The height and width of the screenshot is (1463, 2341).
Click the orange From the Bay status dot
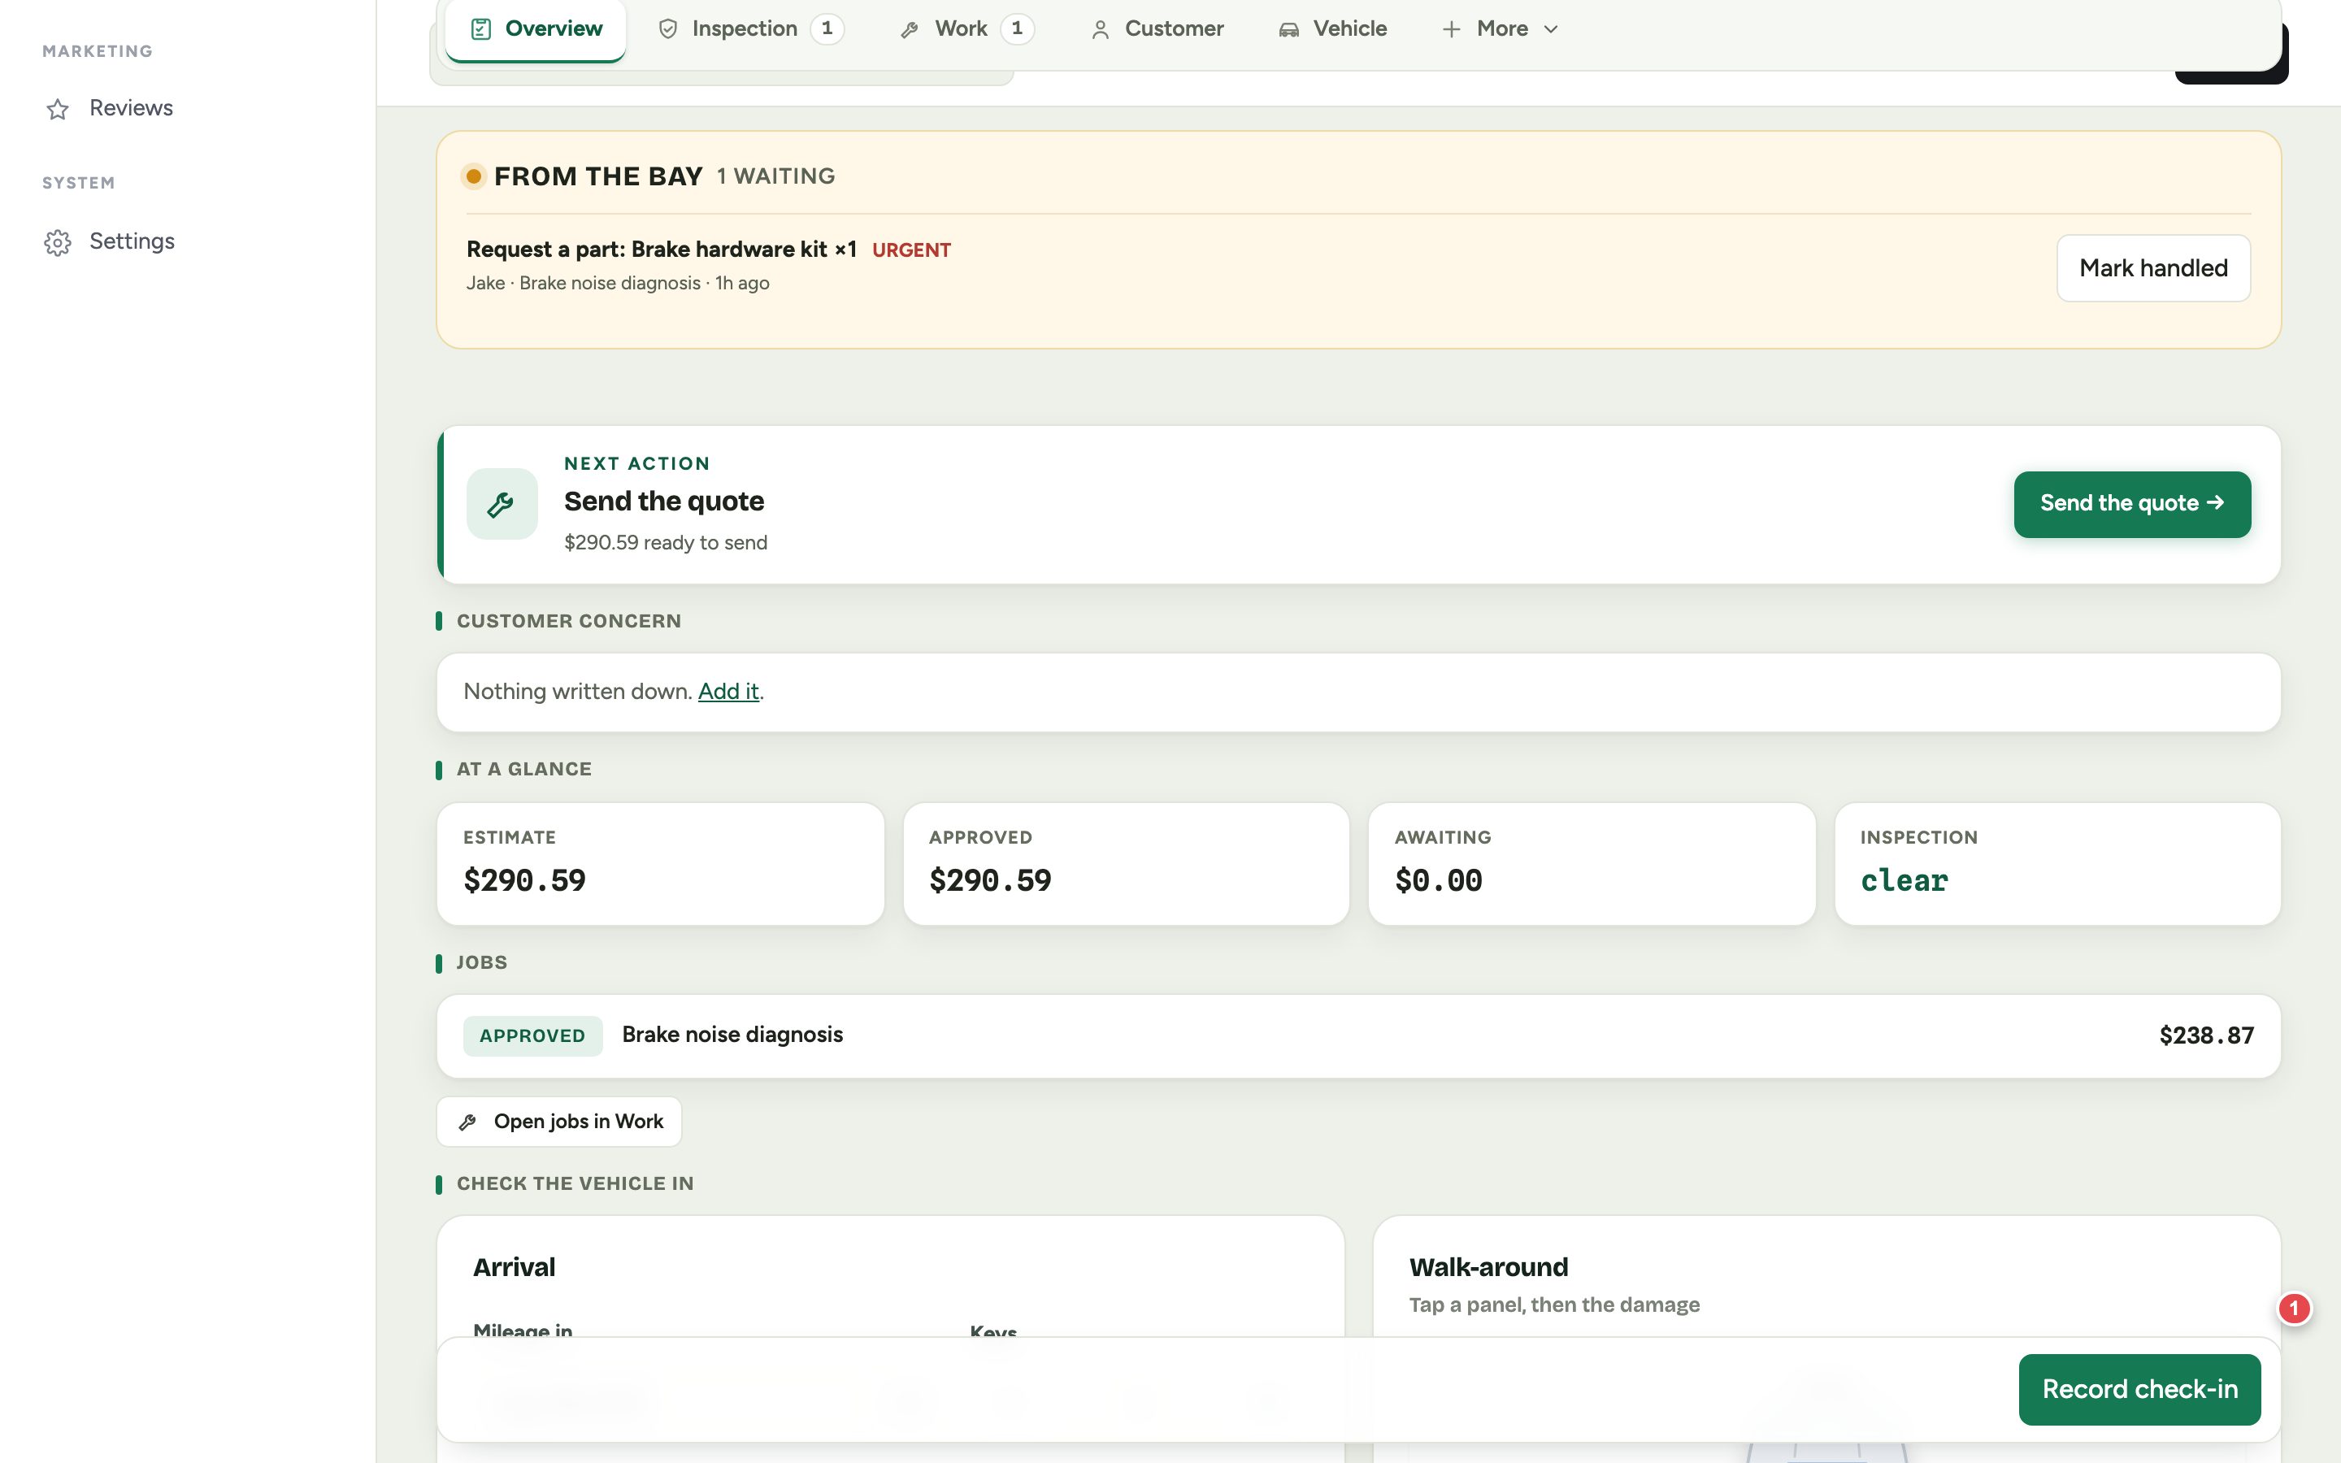click(x=473, y=176)
